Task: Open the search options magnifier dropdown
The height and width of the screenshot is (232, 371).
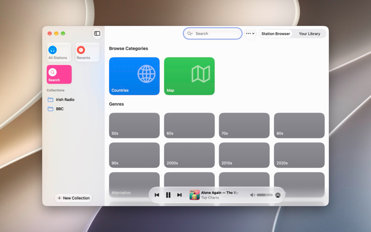Action: pyautogui.click(x=190, y=33)
